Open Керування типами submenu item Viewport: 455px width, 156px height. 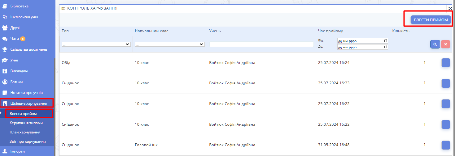26,123
